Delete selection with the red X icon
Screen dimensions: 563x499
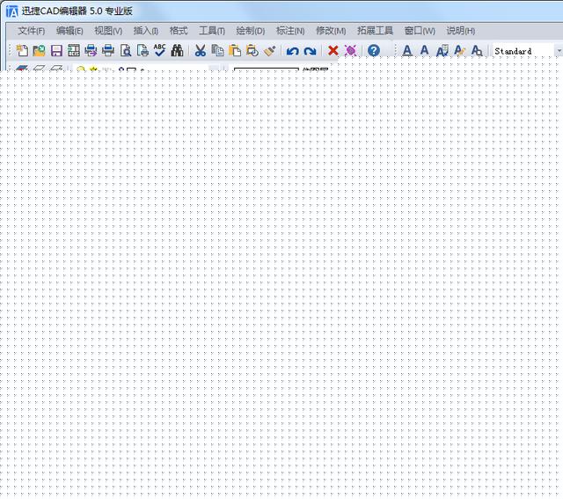point(333,50)
